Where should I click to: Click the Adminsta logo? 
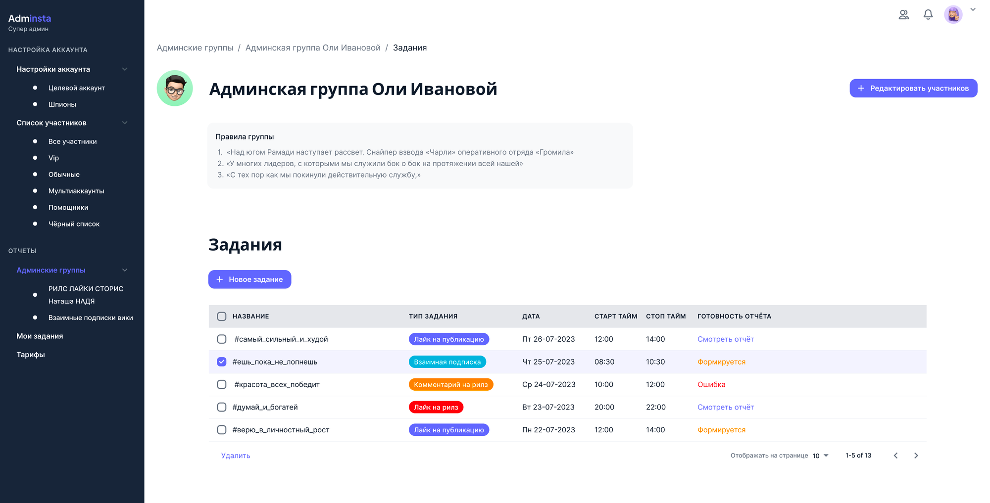30,18
